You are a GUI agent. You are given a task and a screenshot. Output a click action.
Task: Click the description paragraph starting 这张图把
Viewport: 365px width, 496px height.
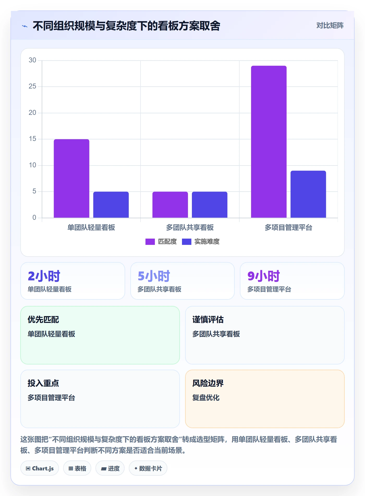point(179,445)
